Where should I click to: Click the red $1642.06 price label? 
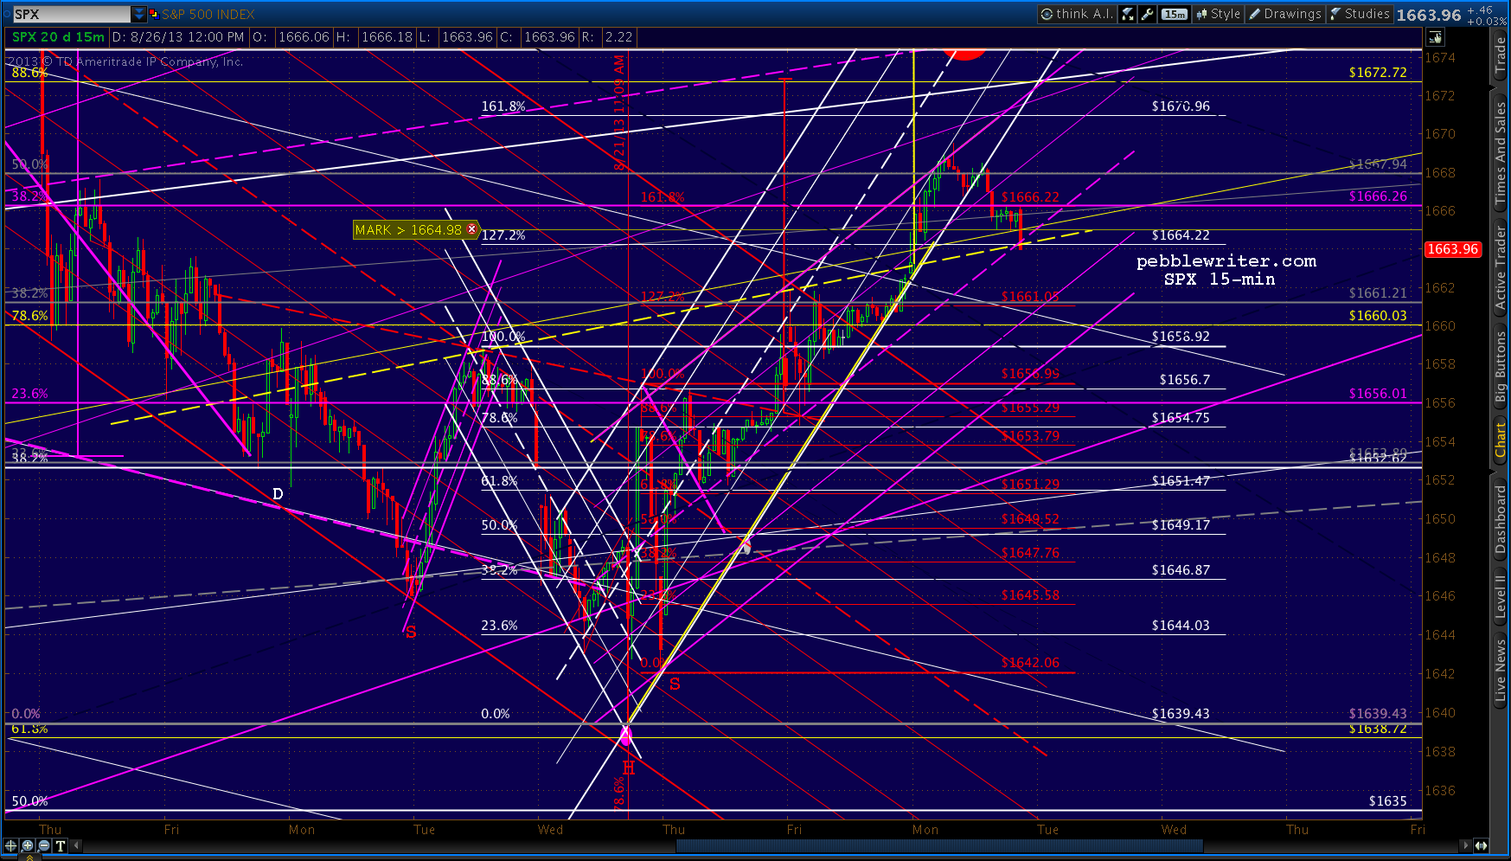1030,663
